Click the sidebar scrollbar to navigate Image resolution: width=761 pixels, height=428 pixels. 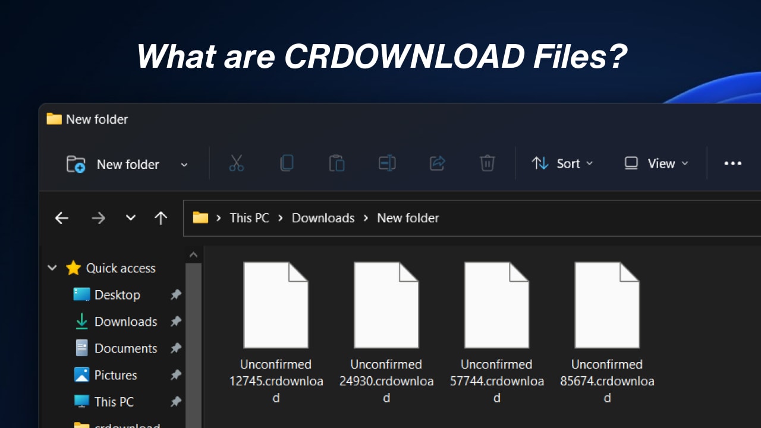(x=193, y=333)
